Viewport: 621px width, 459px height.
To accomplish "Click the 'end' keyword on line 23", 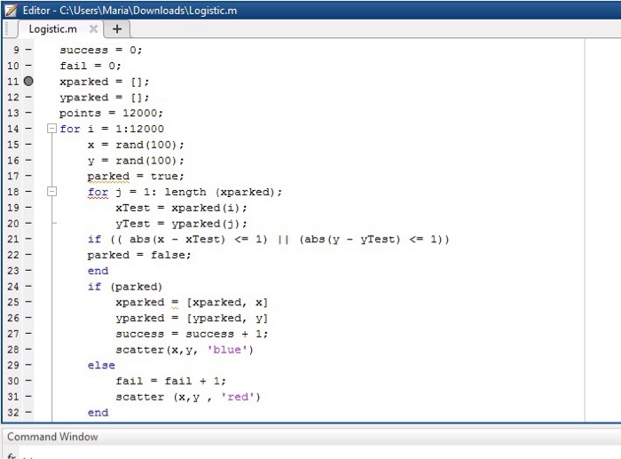I will [x=98, y=271].
